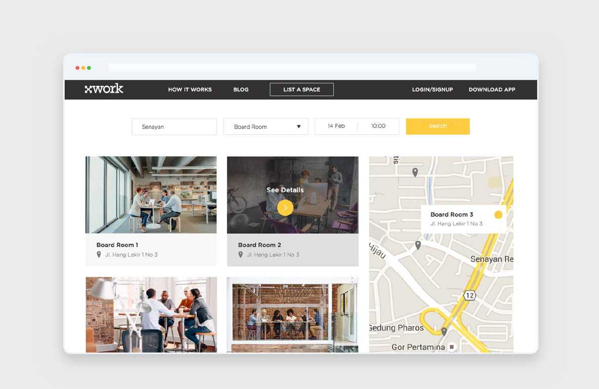Open LOGIN/SIGNUP

click(x=432, y=89)
